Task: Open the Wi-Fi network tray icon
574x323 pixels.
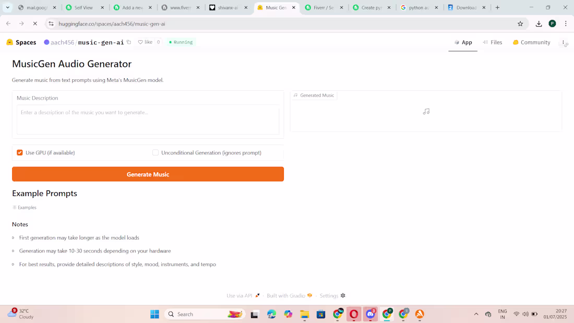Action: tap(516, 314)
